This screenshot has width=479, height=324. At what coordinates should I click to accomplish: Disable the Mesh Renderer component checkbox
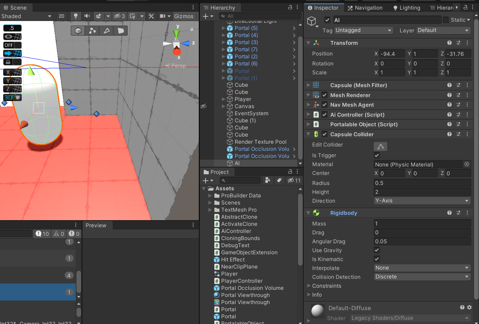point(325,95)
